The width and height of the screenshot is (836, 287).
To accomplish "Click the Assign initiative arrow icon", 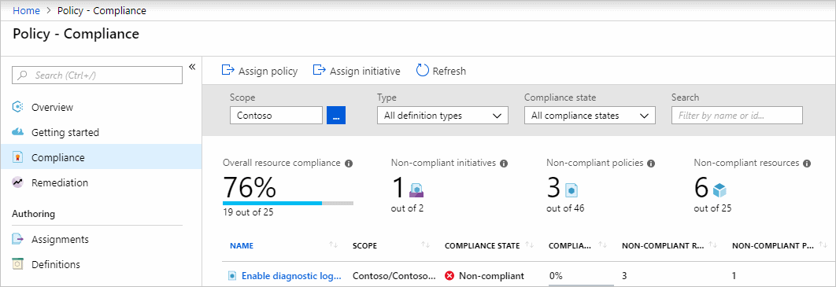I will coord(320,70).
